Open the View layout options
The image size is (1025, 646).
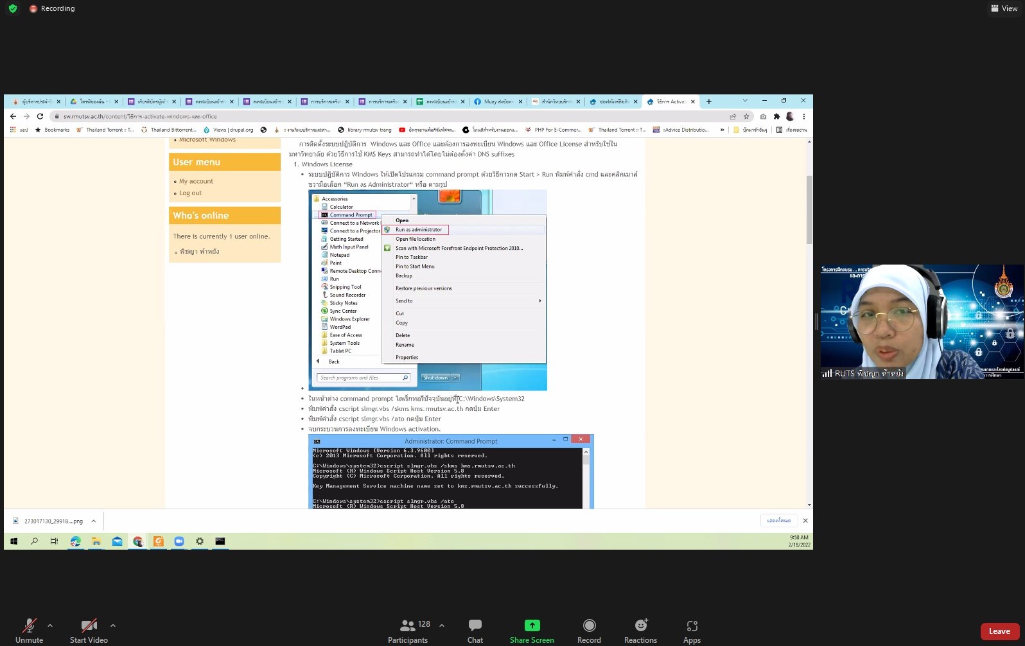(x=1004, y=8)
